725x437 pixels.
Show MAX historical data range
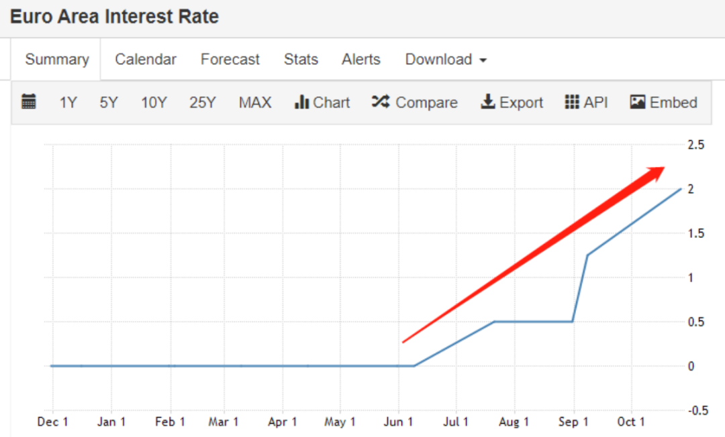click(x=255, y=103)
